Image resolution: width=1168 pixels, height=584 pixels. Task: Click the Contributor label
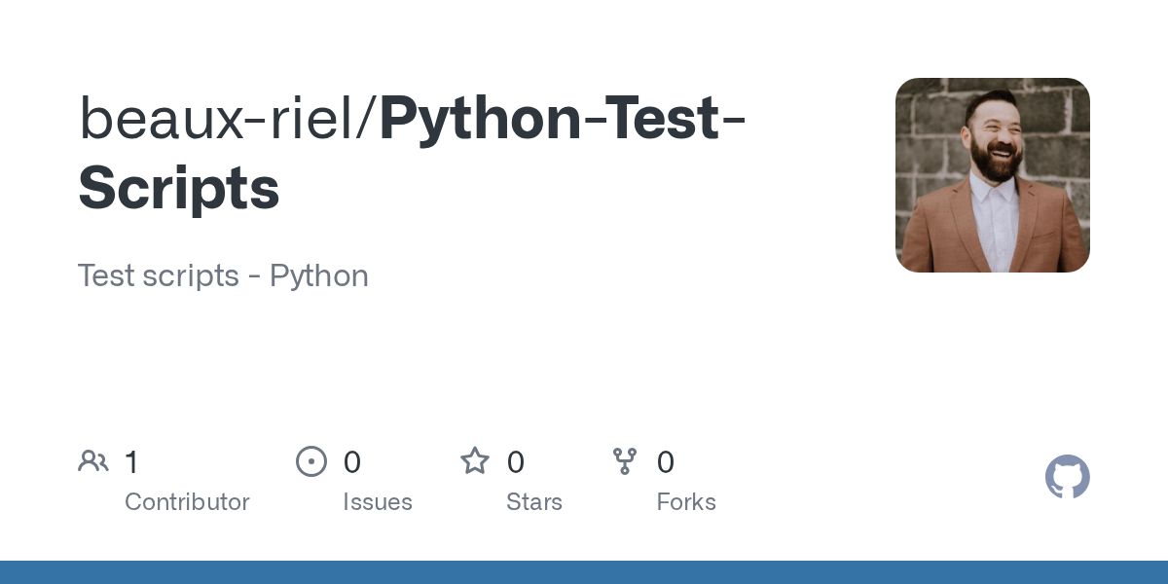187,502
